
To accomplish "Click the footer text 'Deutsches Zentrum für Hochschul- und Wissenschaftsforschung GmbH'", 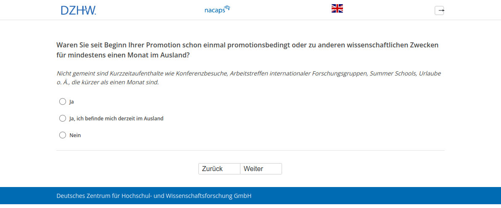I will click(x=154, y=196).
